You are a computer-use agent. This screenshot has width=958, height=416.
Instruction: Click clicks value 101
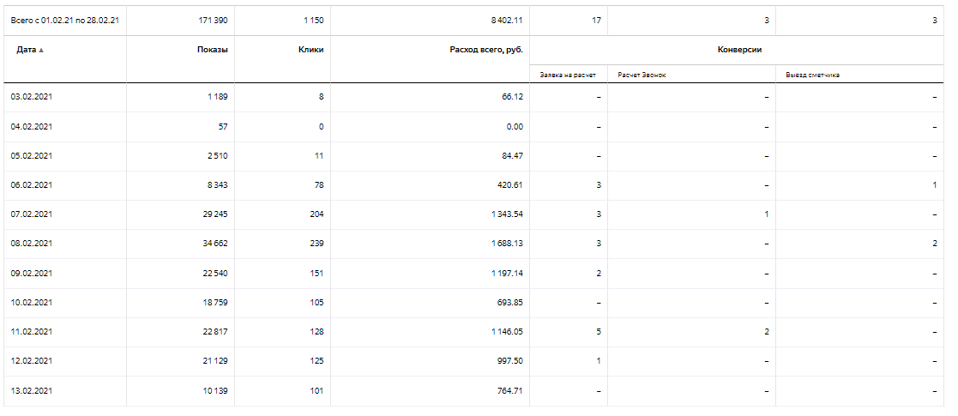tap(317, 390)
